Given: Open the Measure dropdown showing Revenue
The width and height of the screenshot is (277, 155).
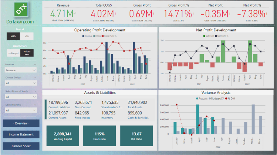Looking at the screenshot, I should point(20,70).
